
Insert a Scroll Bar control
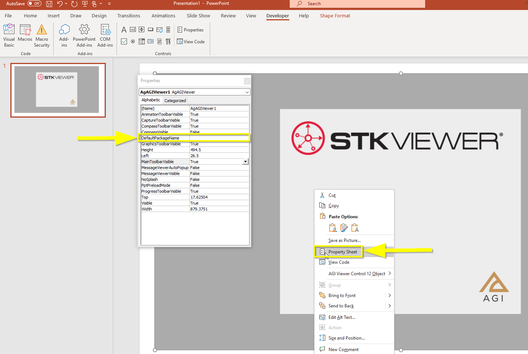[168, 30]
